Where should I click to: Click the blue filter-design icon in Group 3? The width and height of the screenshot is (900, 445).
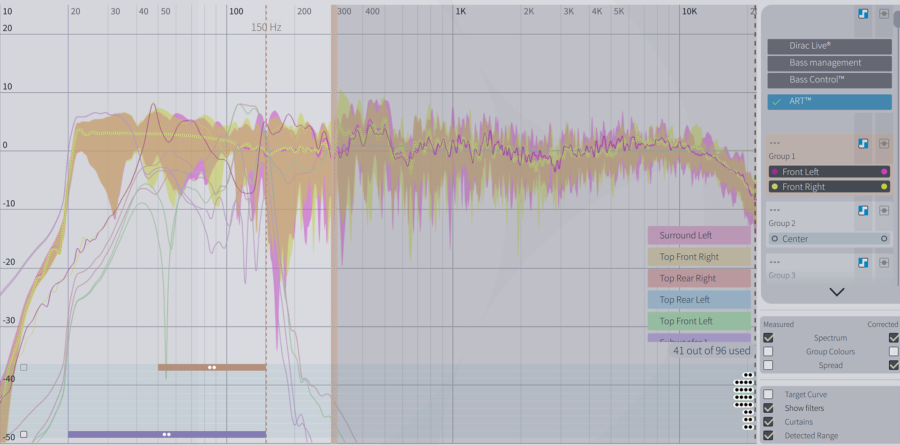tap(863, 263)
